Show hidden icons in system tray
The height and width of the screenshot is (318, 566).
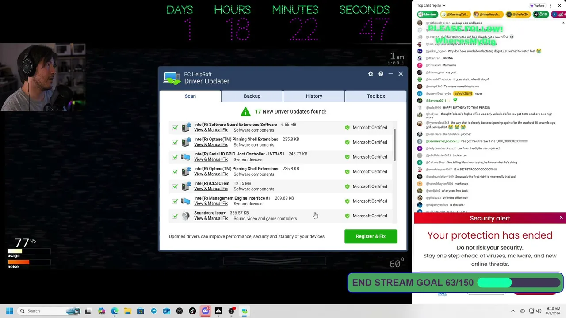pos(513,311)
